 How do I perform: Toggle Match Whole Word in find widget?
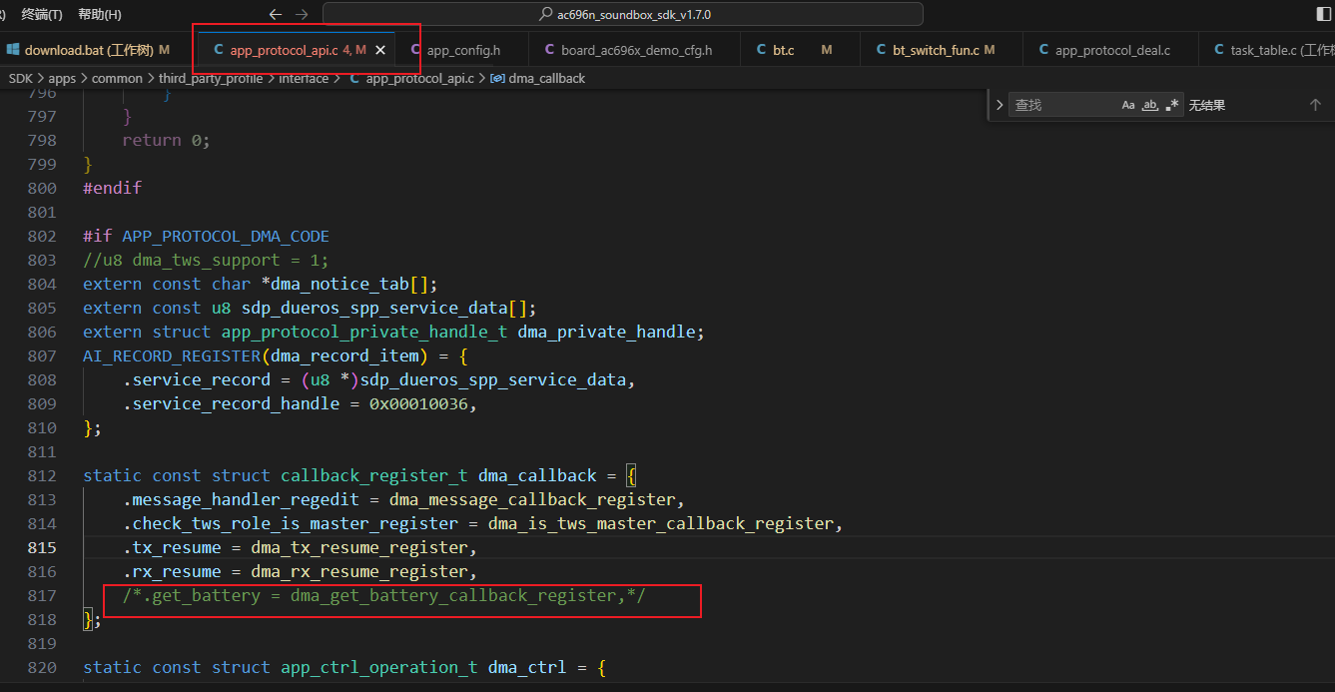[x=1150, y=105]
